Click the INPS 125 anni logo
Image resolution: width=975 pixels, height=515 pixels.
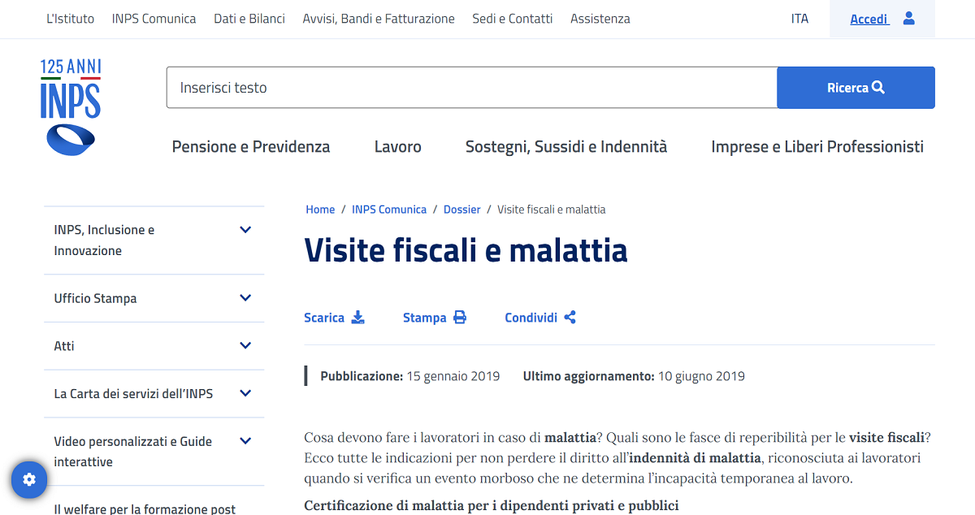(x=71, y=106)
